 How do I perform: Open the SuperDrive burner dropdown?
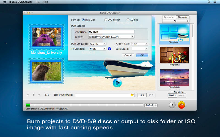click(111, 37)
